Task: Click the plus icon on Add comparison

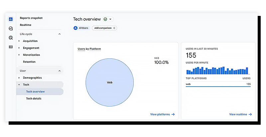Action: coord(114,28)
